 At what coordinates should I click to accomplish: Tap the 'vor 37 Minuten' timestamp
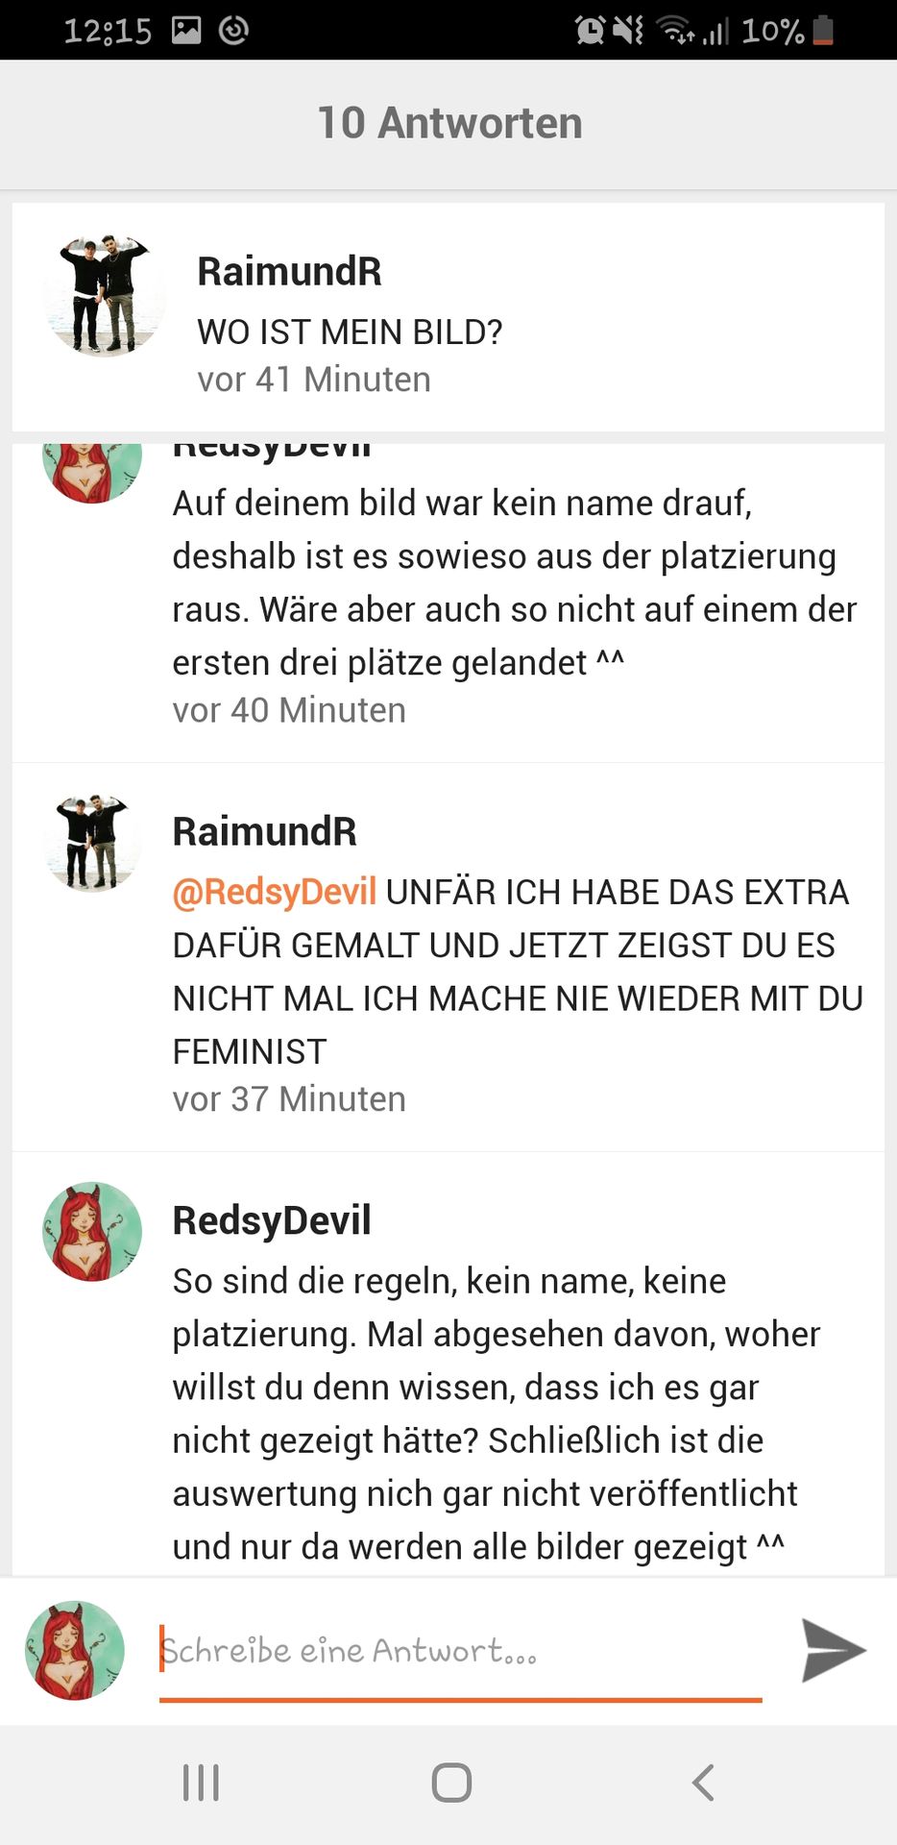click(x=289, y=1098)
